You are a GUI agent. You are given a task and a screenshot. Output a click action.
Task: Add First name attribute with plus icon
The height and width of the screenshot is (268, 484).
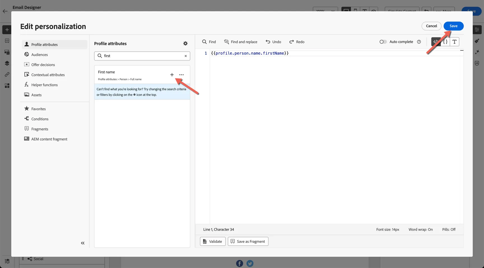click(172, 75)
